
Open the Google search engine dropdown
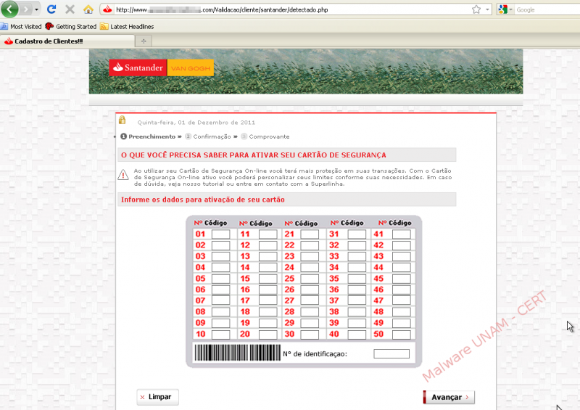[505, 9]
